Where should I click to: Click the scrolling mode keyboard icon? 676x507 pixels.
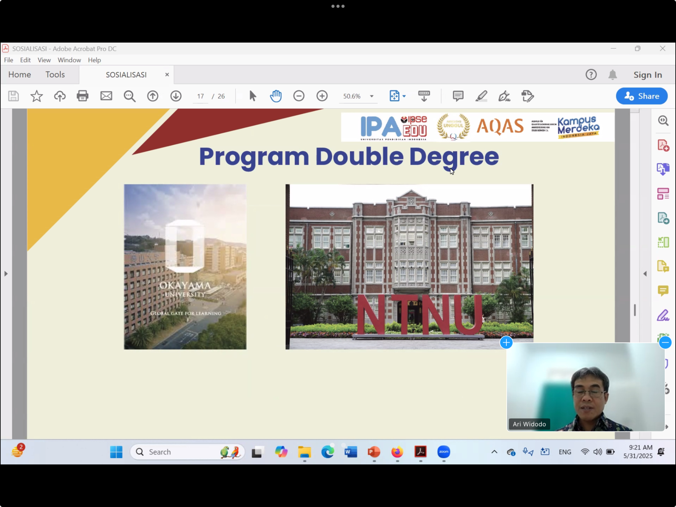click(x=424, y=96)
